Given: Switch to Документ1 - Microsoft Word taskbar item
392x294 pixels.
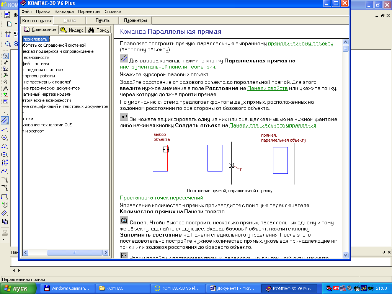Looking at the screenshot, I should click(x=233, y=288).
